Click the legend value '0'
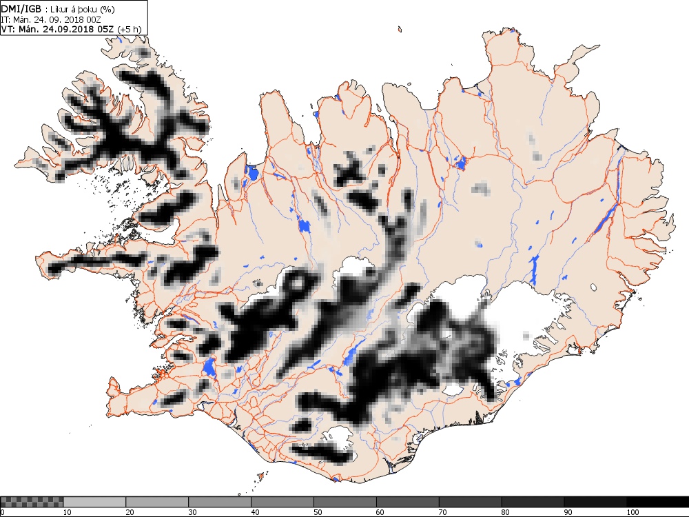689x517 pixels. [x=2, y=512]
